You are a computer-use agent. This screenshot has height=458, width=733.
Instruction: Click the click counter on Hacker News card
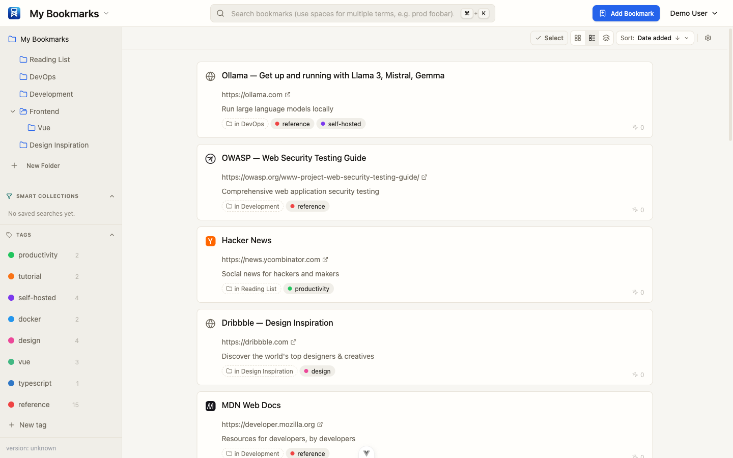638,292
